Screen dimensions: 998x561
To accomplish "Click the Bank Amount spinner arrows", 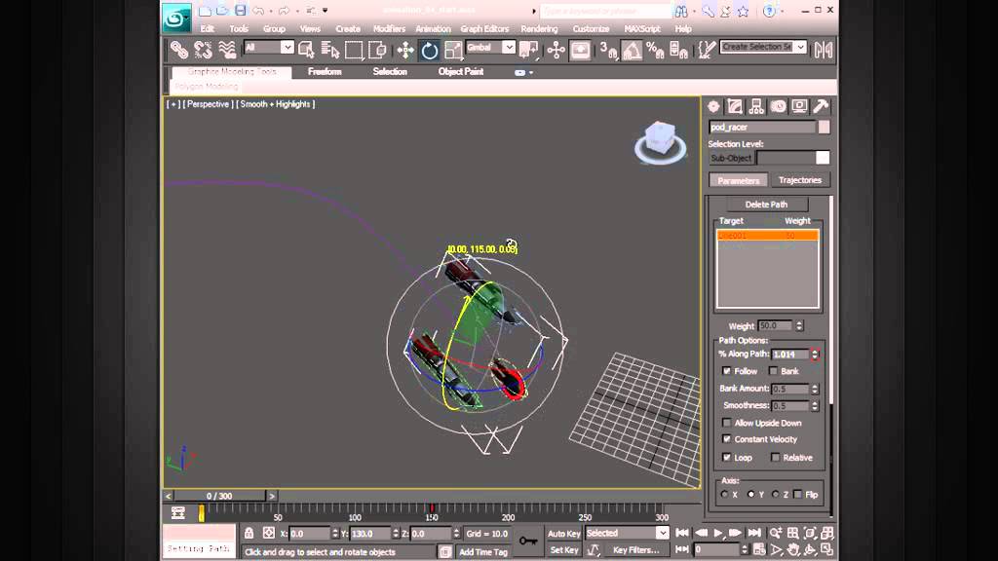I will [x=815, y=389].
